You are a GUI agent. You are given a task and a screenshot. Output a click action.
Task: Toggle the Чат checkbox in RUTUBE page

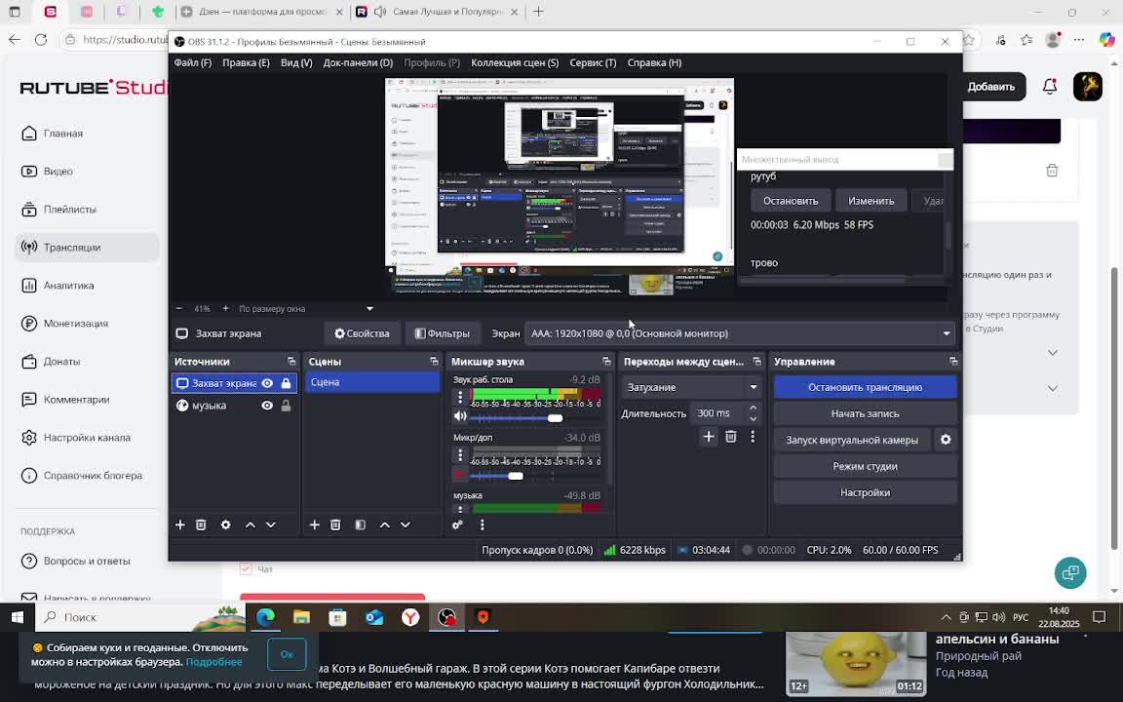pos(246,568)
